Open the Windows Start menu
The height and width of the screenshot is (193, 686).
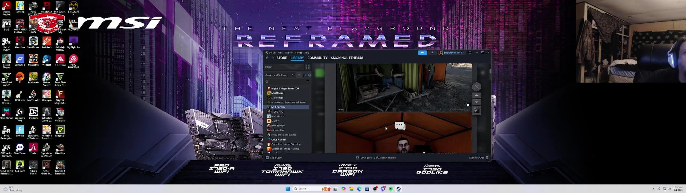(288, 189)
